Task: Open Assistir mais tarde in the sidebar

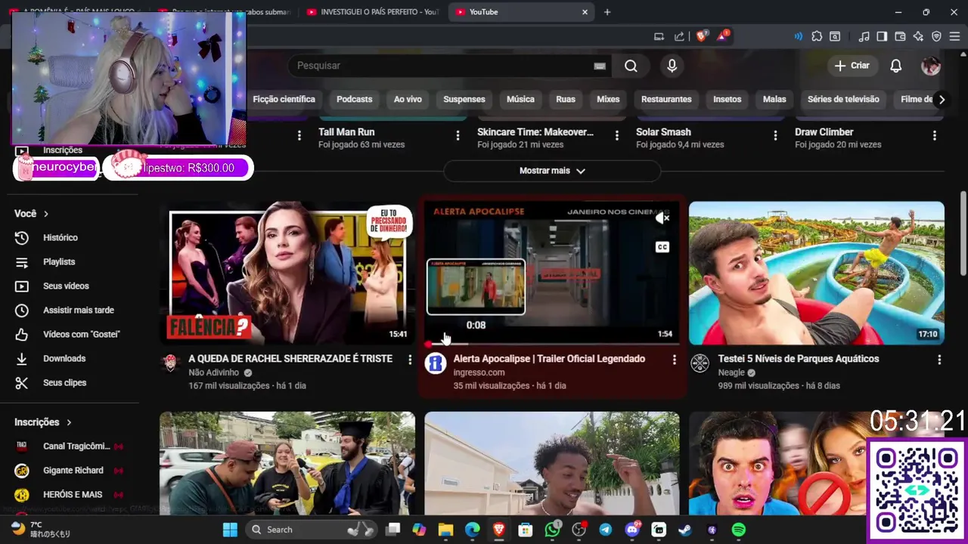Action: tap(79, 310)
